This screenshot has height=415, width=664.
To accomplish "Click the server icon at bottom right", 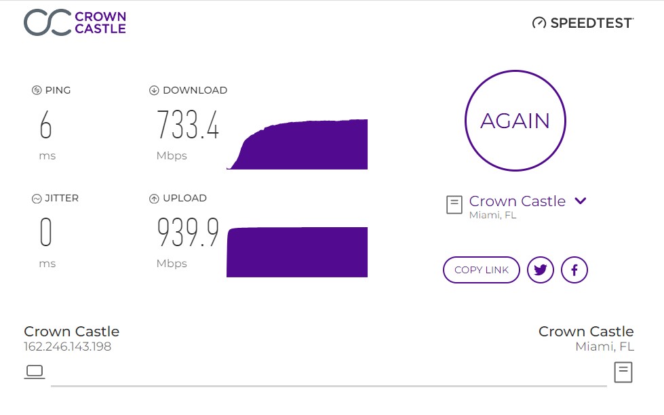I will pyautogui.click(x=623, y=372).
